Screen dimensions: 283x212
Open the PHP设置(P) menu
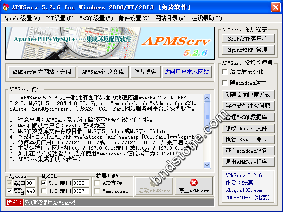tap(60, 18)
